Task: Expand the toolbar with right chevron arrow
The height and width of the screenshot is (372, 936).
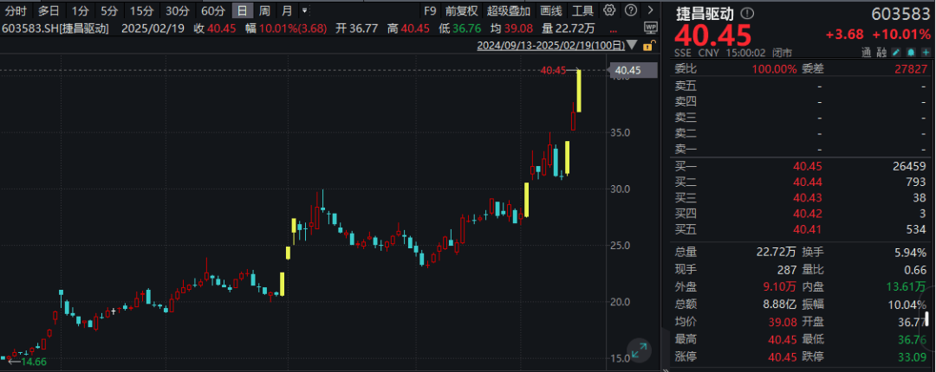Action: pyautogui.click(x=651, y=10)
